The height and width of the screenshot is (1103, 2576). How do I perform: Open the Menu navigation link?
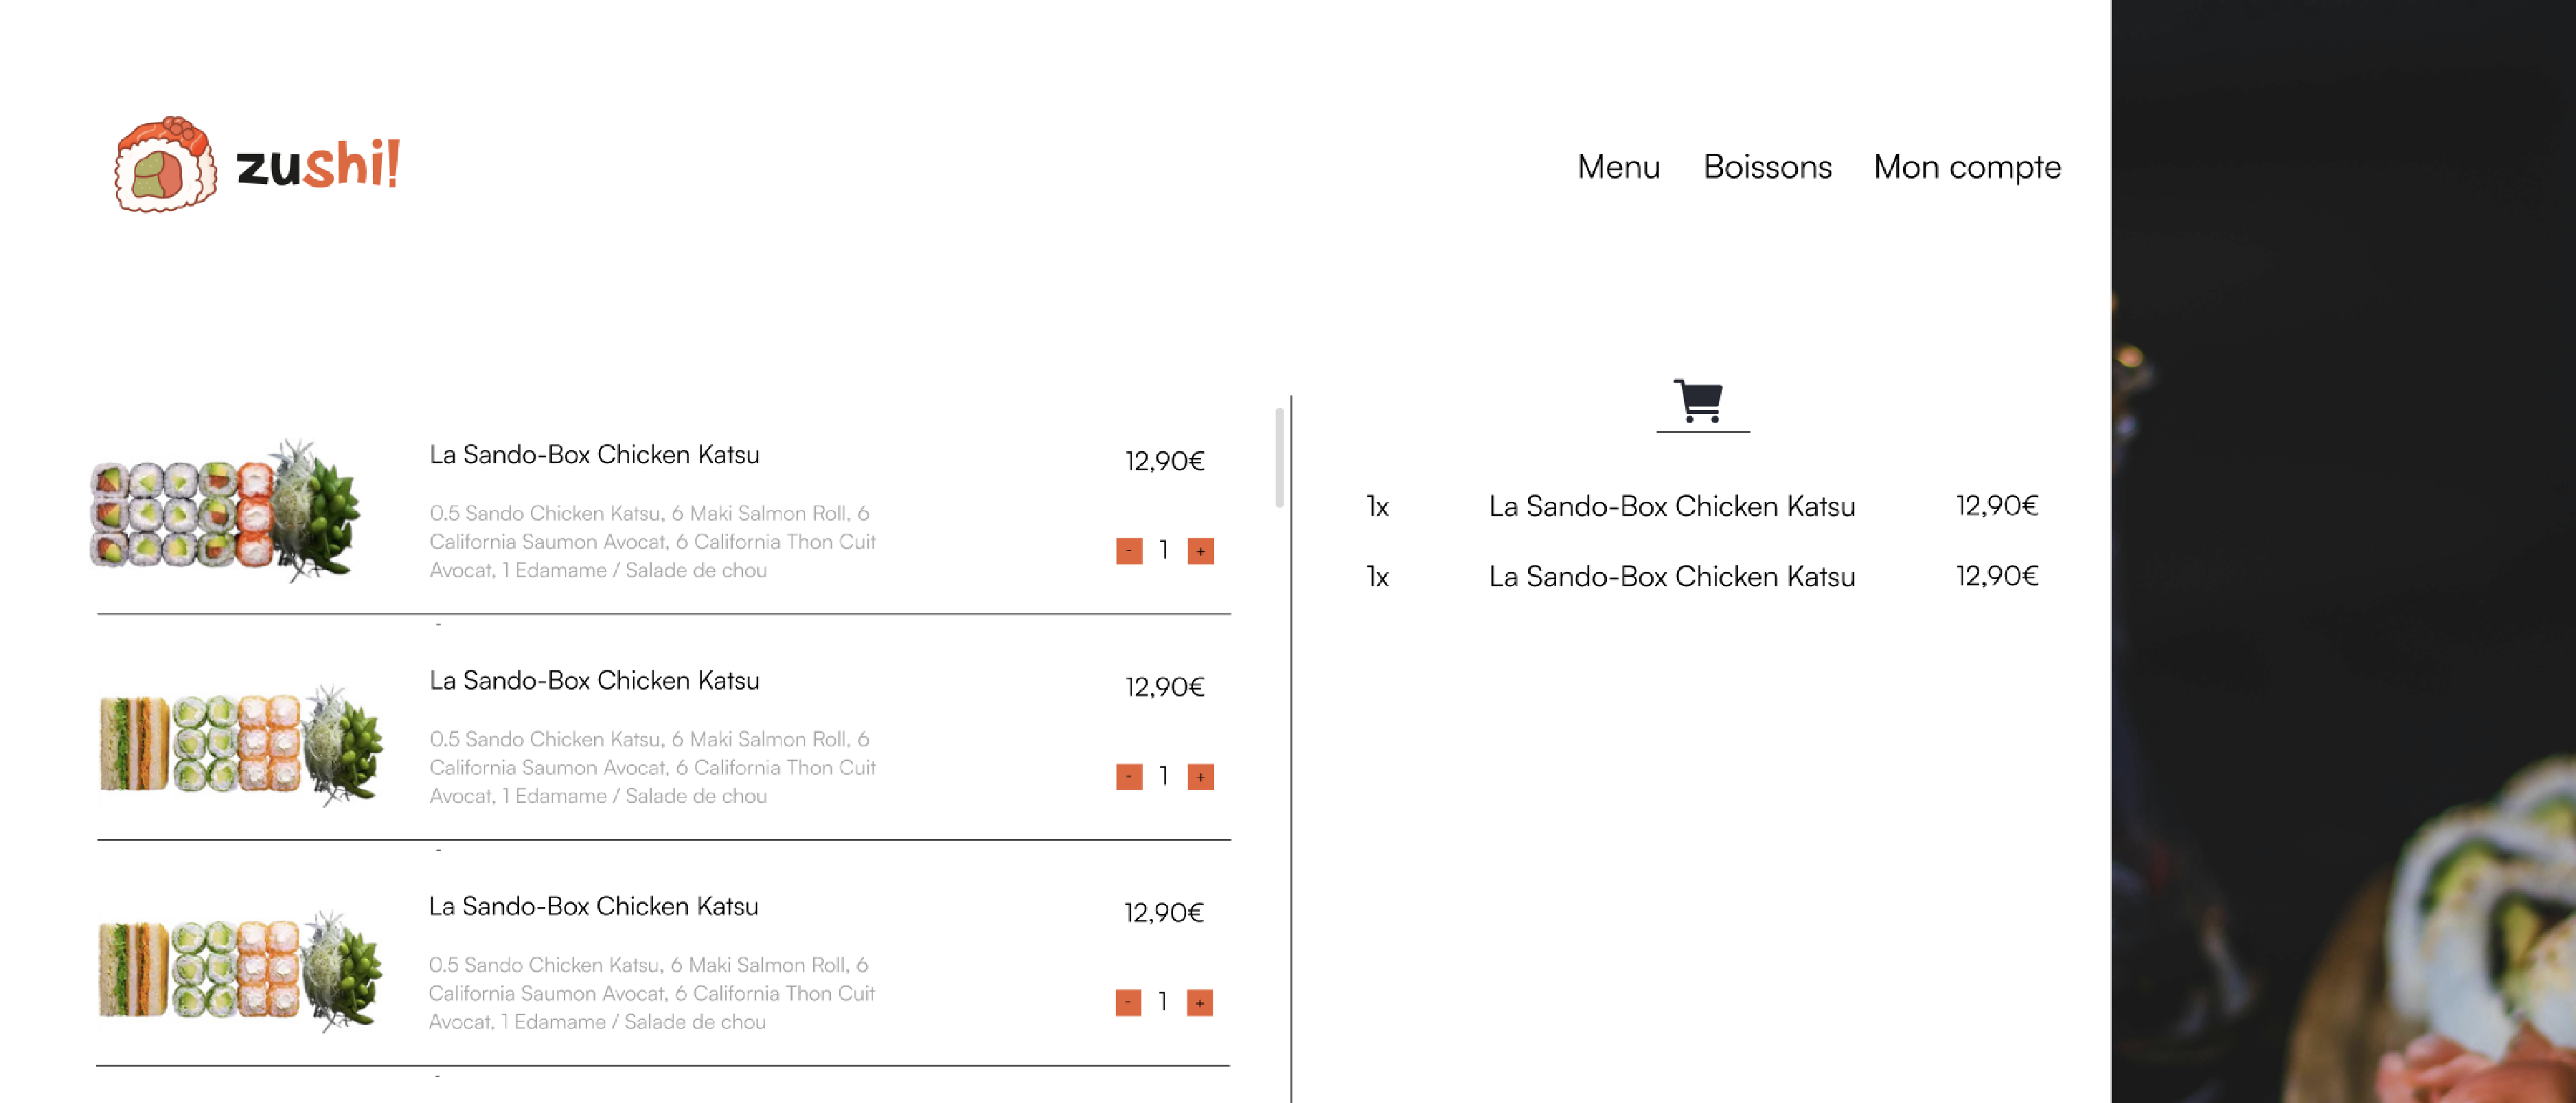1618,167
